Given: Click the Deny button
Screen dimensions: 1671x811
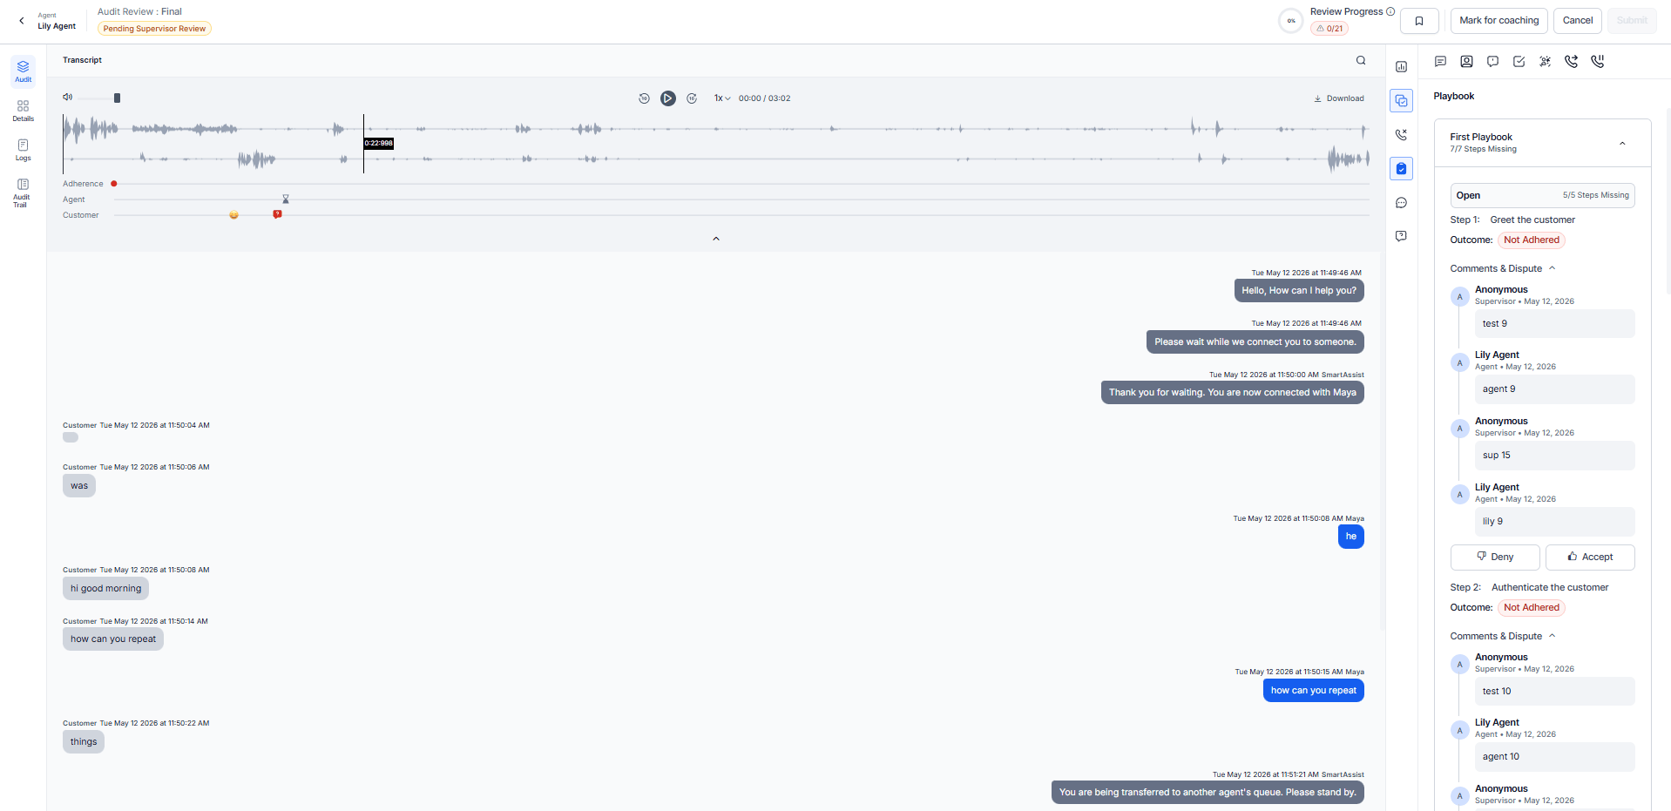Looking at the screenshot, I should pyautogui.click(x=1495, y=558).
